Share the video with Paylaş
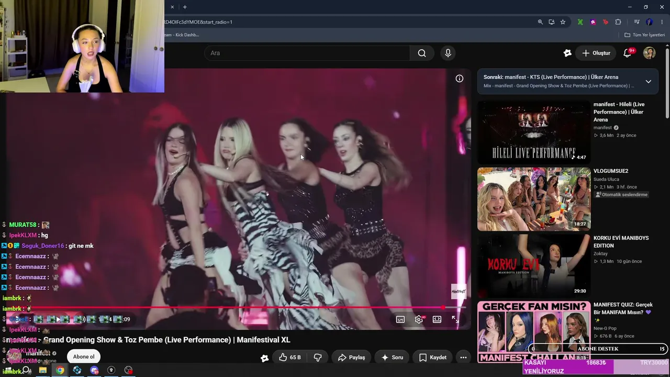The image size is (670, 377). [x=351, y=358]
